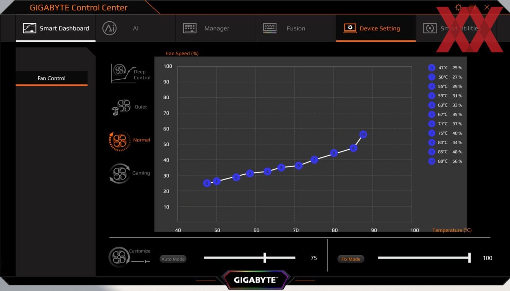Choose the Quiet fan mode icon
Image resolution: width=510 pixels, height=291 pixels.
pos(121,107)
